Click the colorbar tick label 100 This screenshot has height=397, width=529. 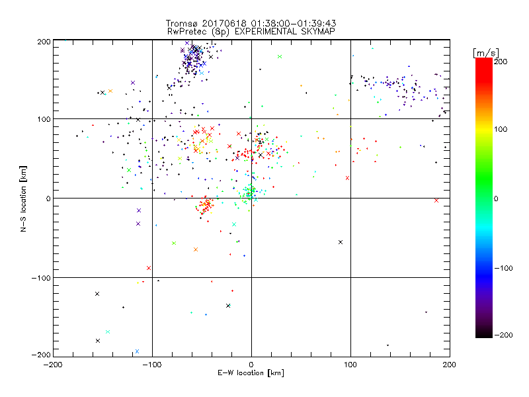pyautogui.click(x=501, y=129)
